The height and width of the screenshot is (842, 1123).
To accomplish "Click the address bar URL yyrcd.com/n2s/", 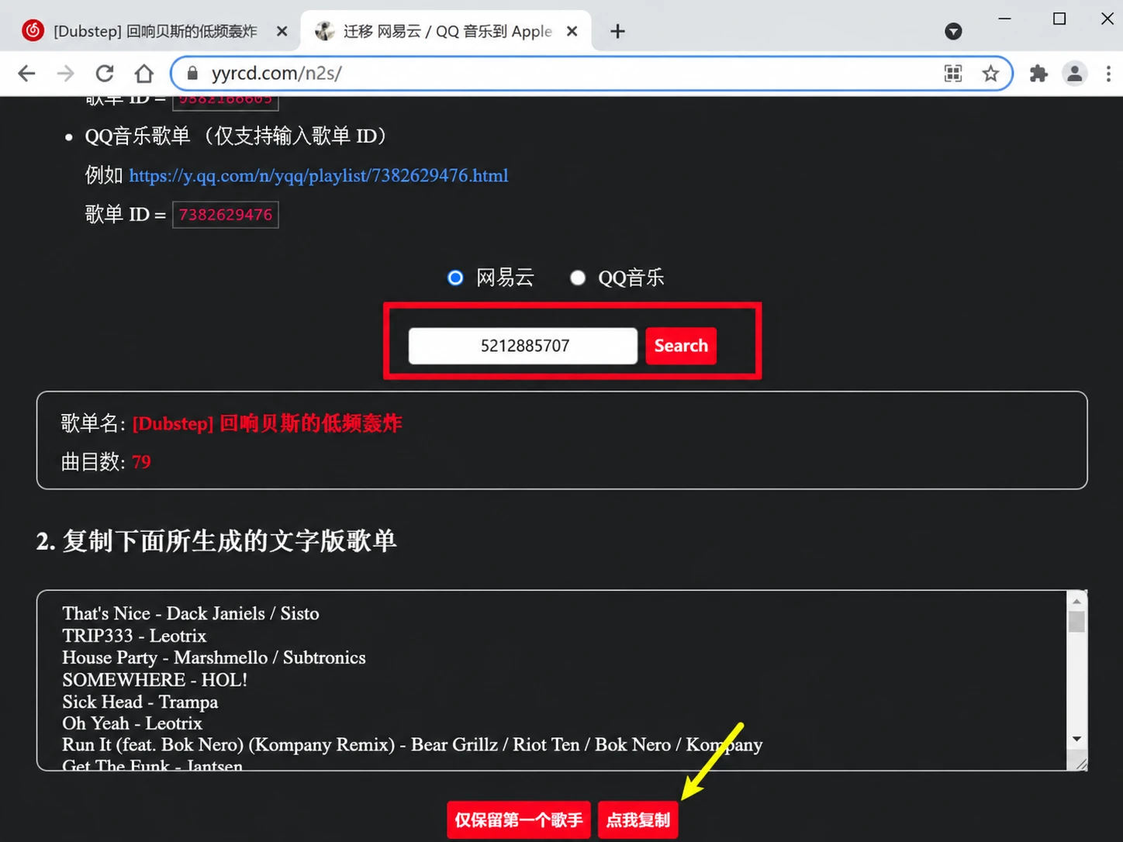I will [x=277, y=73].
